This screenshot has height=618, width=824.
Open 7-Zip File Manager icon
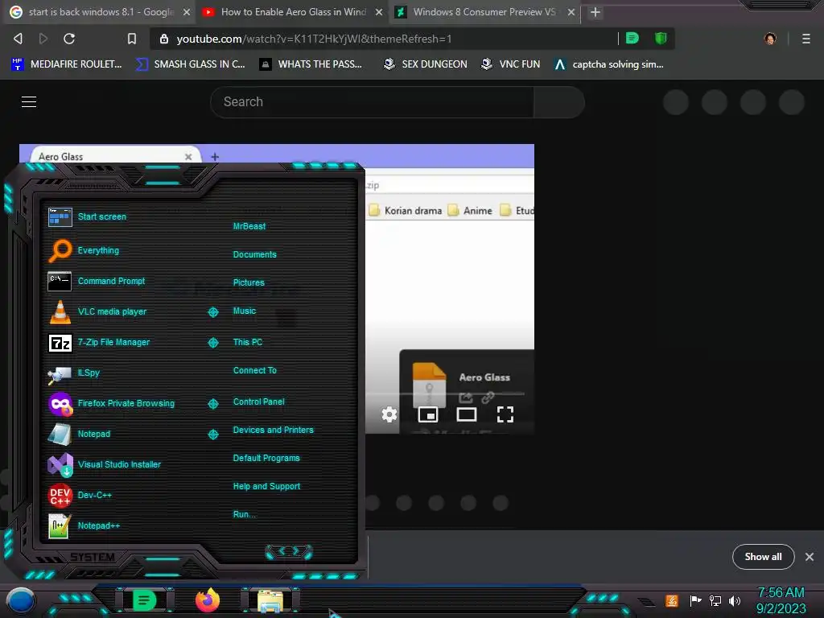tap(60, 343)
